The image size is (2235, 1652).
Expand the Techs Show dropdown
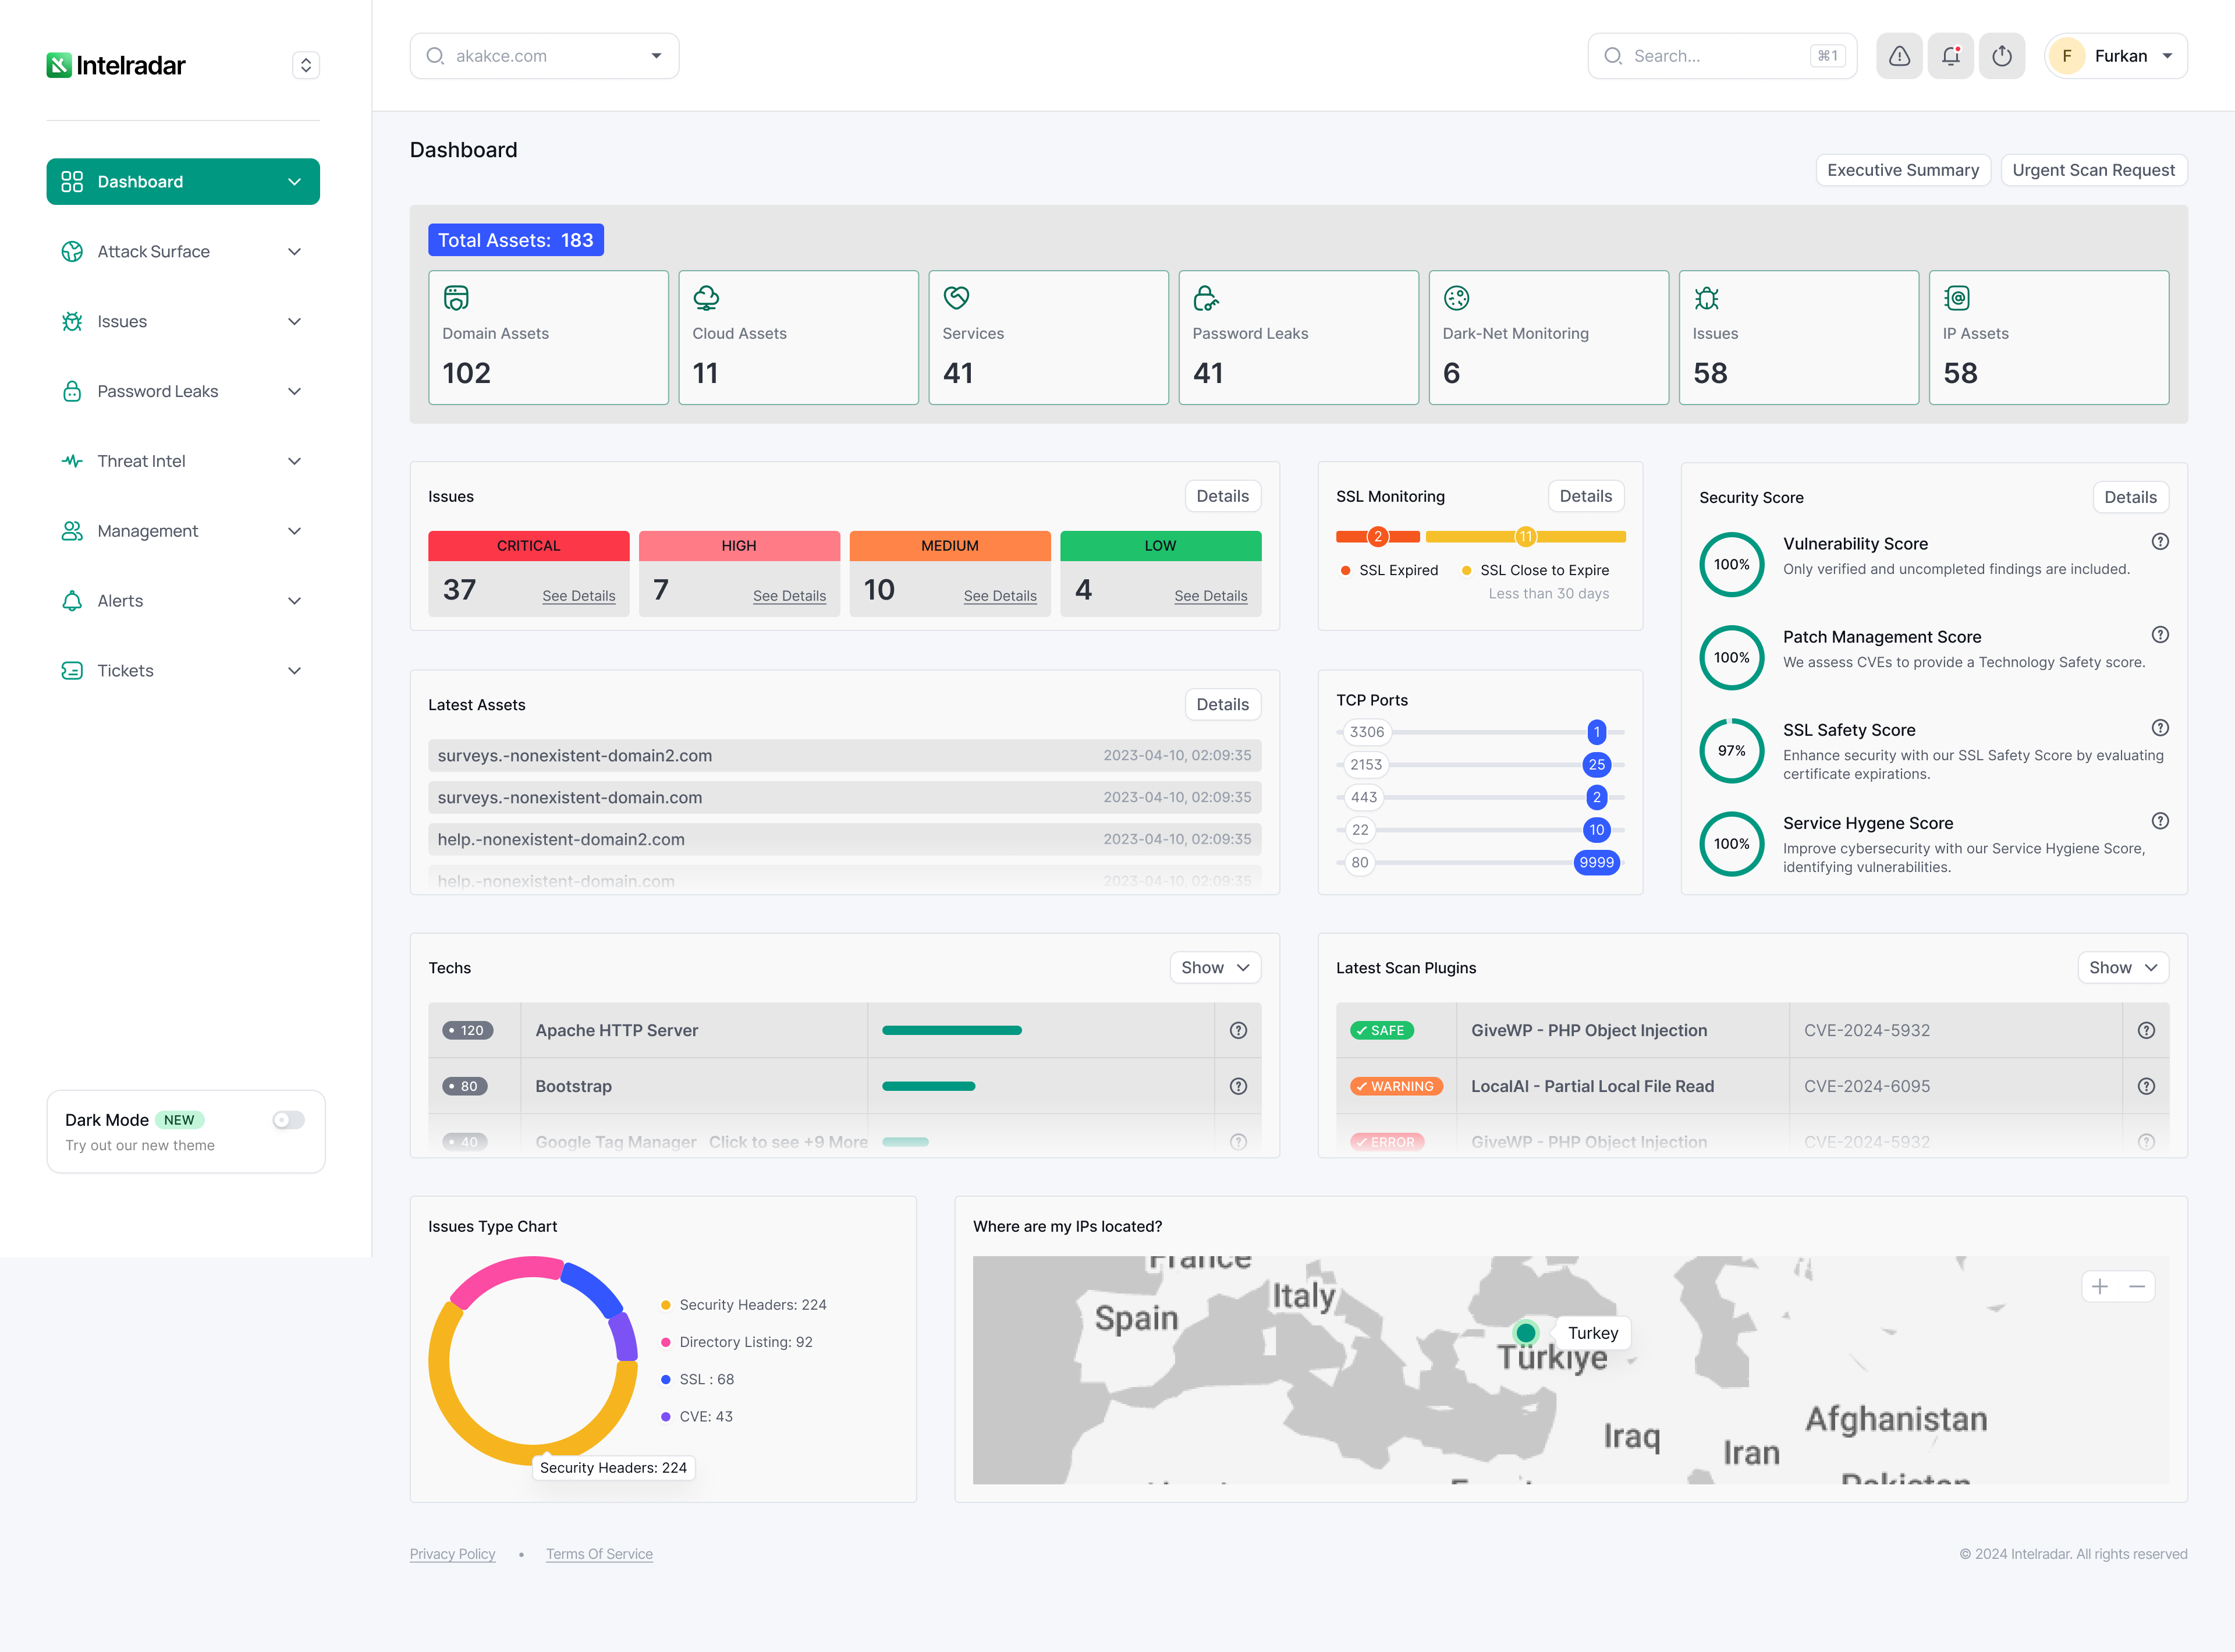tap(1214, 967)
